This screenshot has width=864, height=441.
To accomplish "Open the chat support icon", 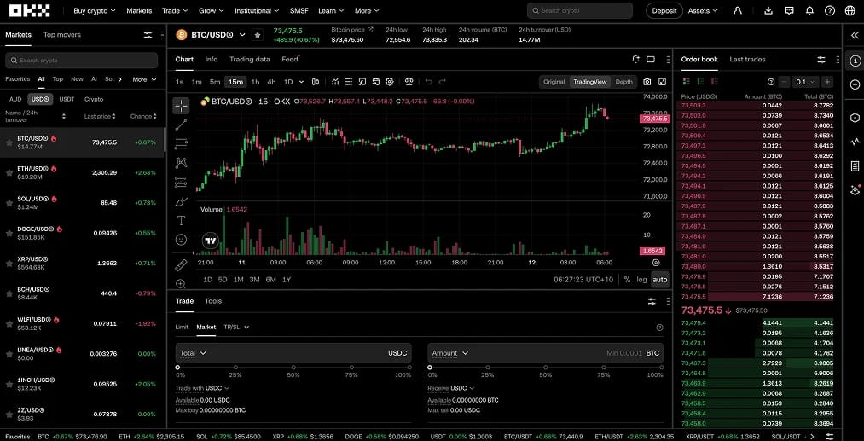I will [x=789, y=10].
